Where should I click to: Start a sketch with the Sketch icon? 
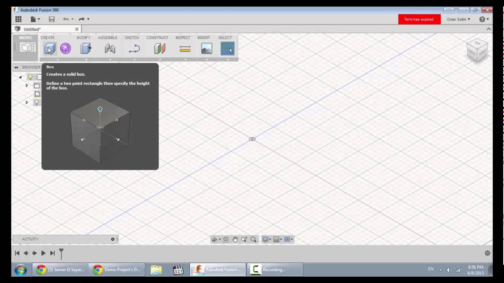click(134, 49)
